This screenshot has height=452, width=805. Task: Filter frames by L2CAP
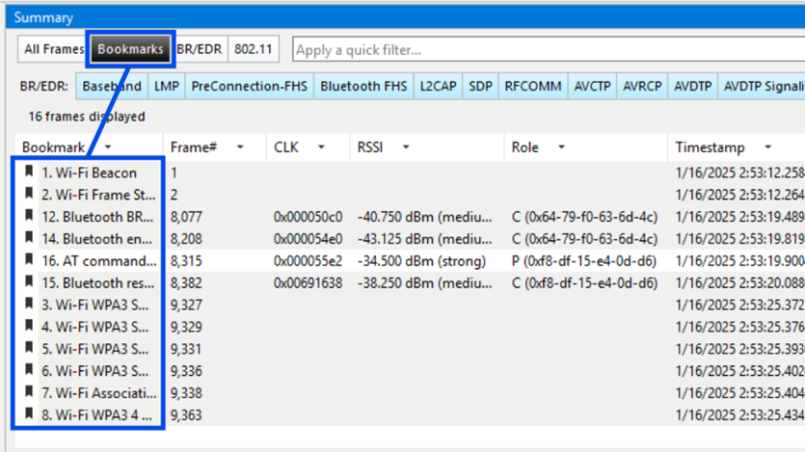(x=438, y=86)
